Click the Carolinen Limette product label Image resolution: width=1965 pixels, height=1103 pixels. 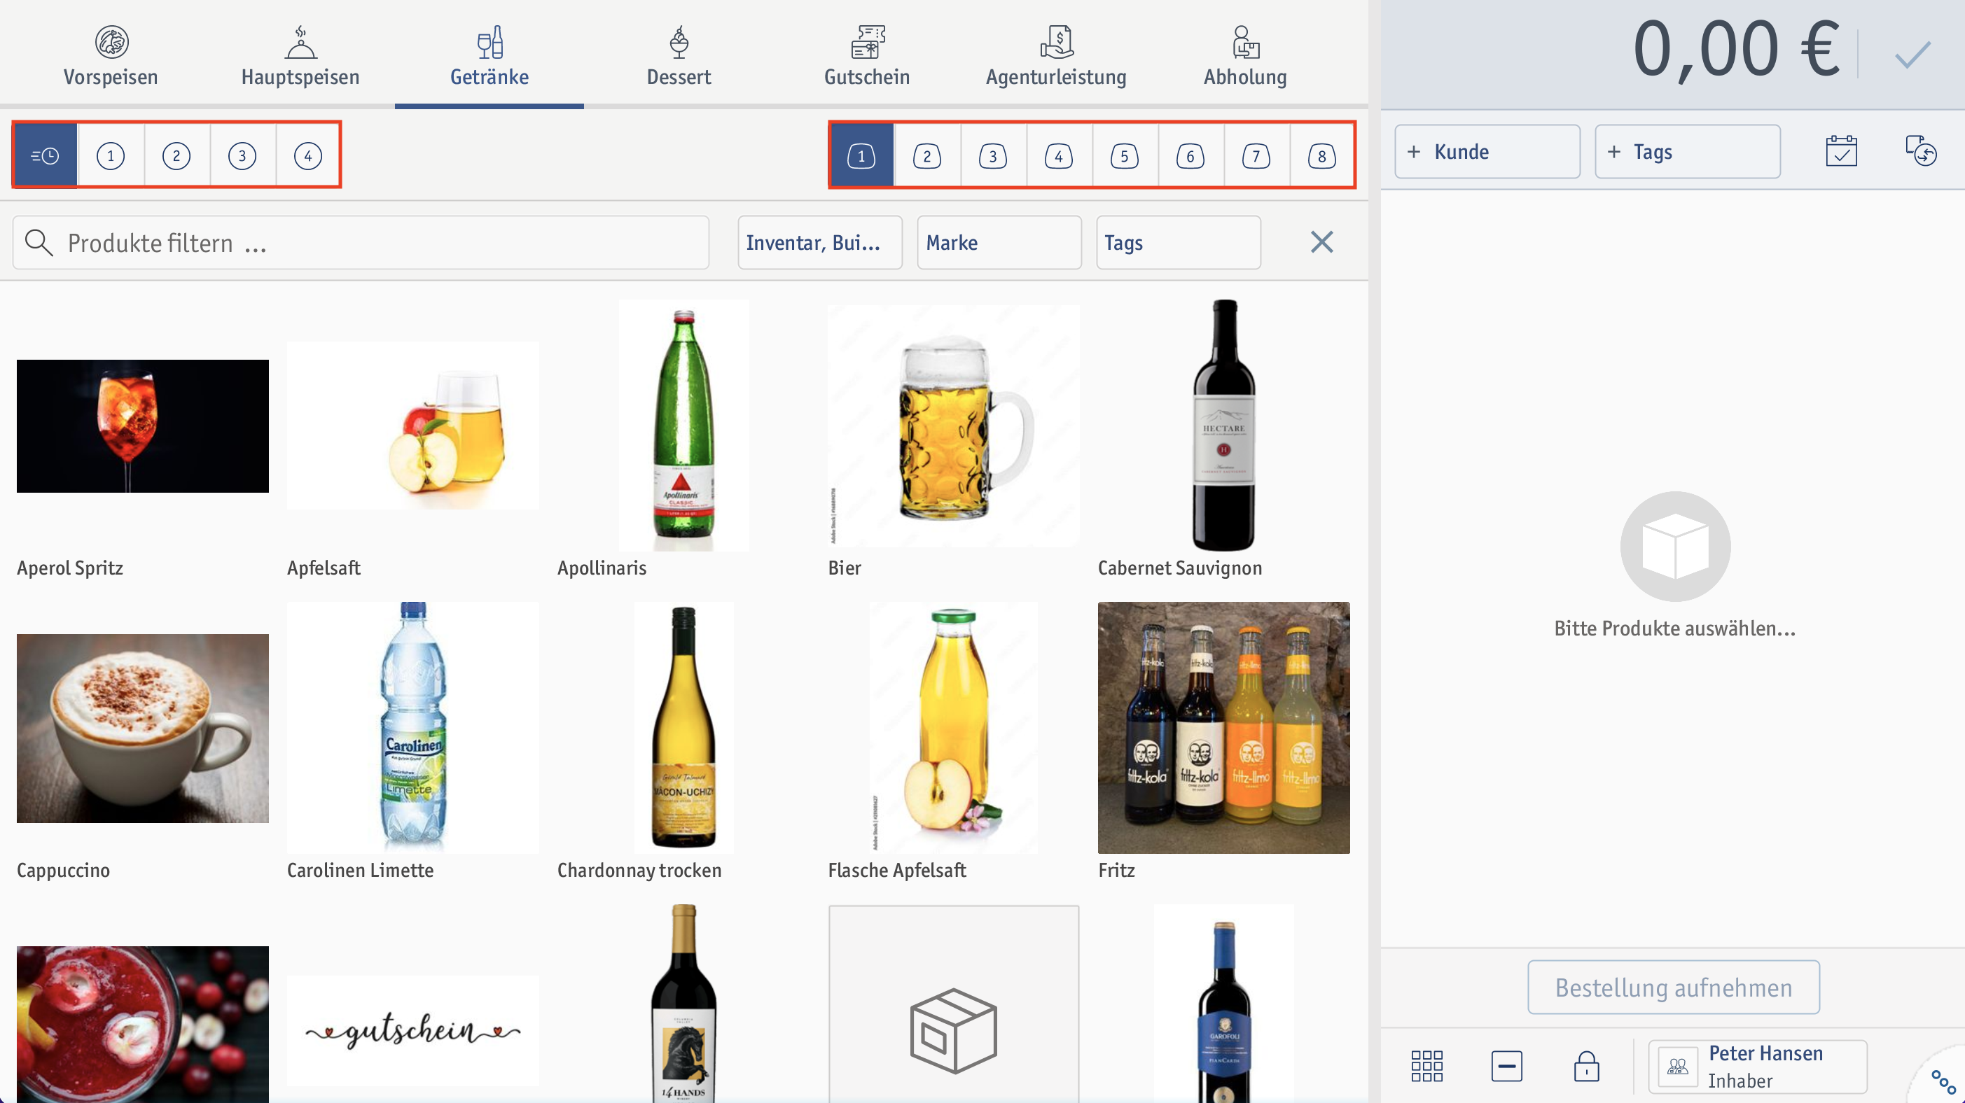pyautogui.click(x=360, y=870)
